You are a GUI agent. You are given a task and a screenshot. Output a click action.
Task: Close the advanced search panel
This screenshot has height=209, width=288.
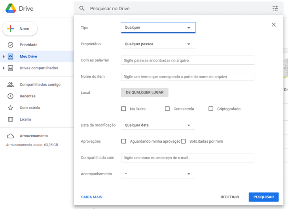pyautogui.click(x=274, y=25)
